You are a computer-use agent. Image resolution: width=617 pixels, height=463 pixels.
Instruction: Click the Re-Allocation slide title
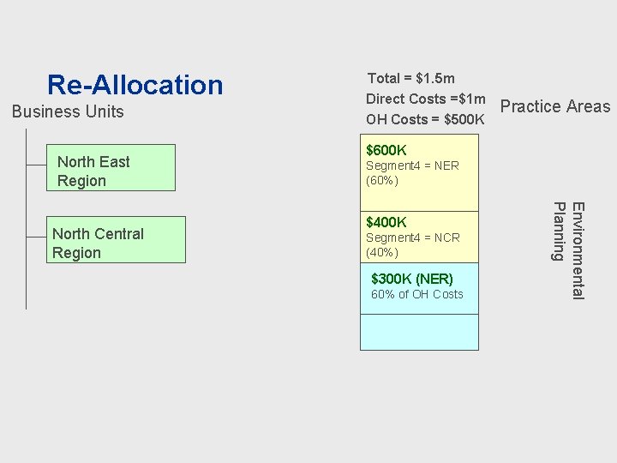coord(135,85)
